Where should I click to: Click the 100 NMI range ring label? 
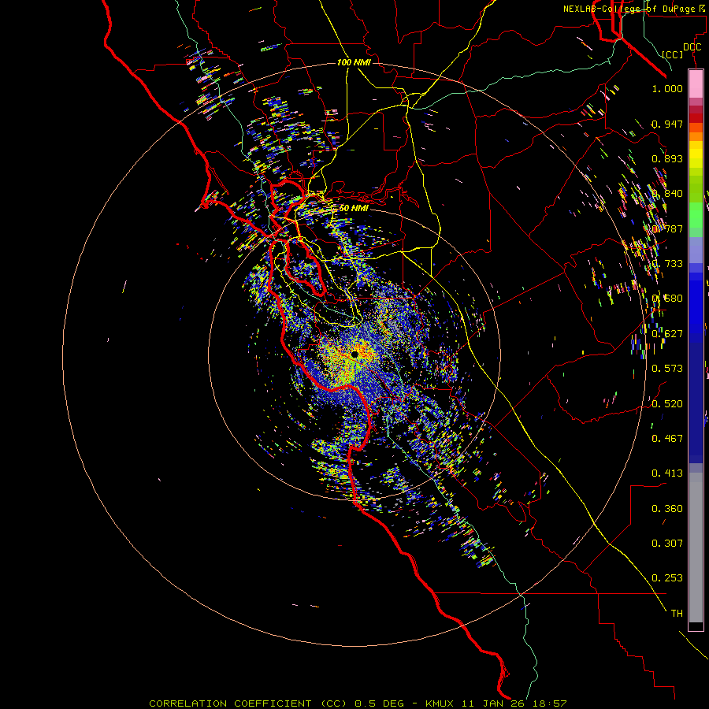(354, 62)
